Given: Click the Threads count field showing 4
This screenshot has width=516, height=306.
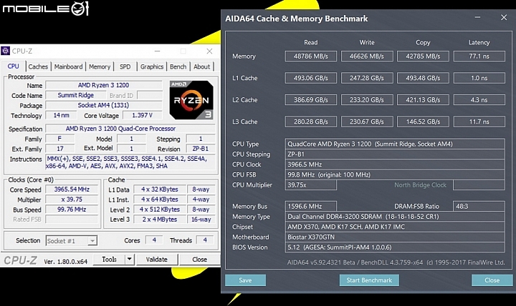Looking at the screenshot, I should (x=205, y=240).
